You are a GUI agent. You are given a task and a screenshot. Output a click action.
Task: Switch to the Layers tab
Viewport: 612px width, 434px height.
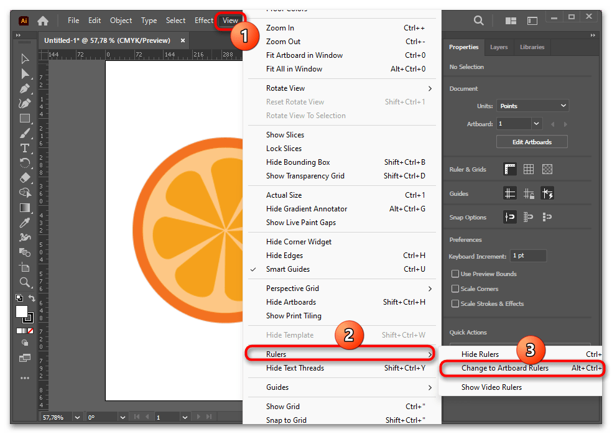(x=499, y=47)
